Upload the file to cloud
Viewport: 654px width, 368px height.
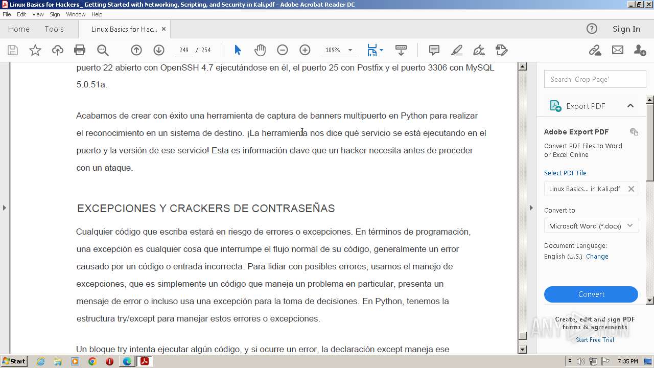click(x=57, y=50)
